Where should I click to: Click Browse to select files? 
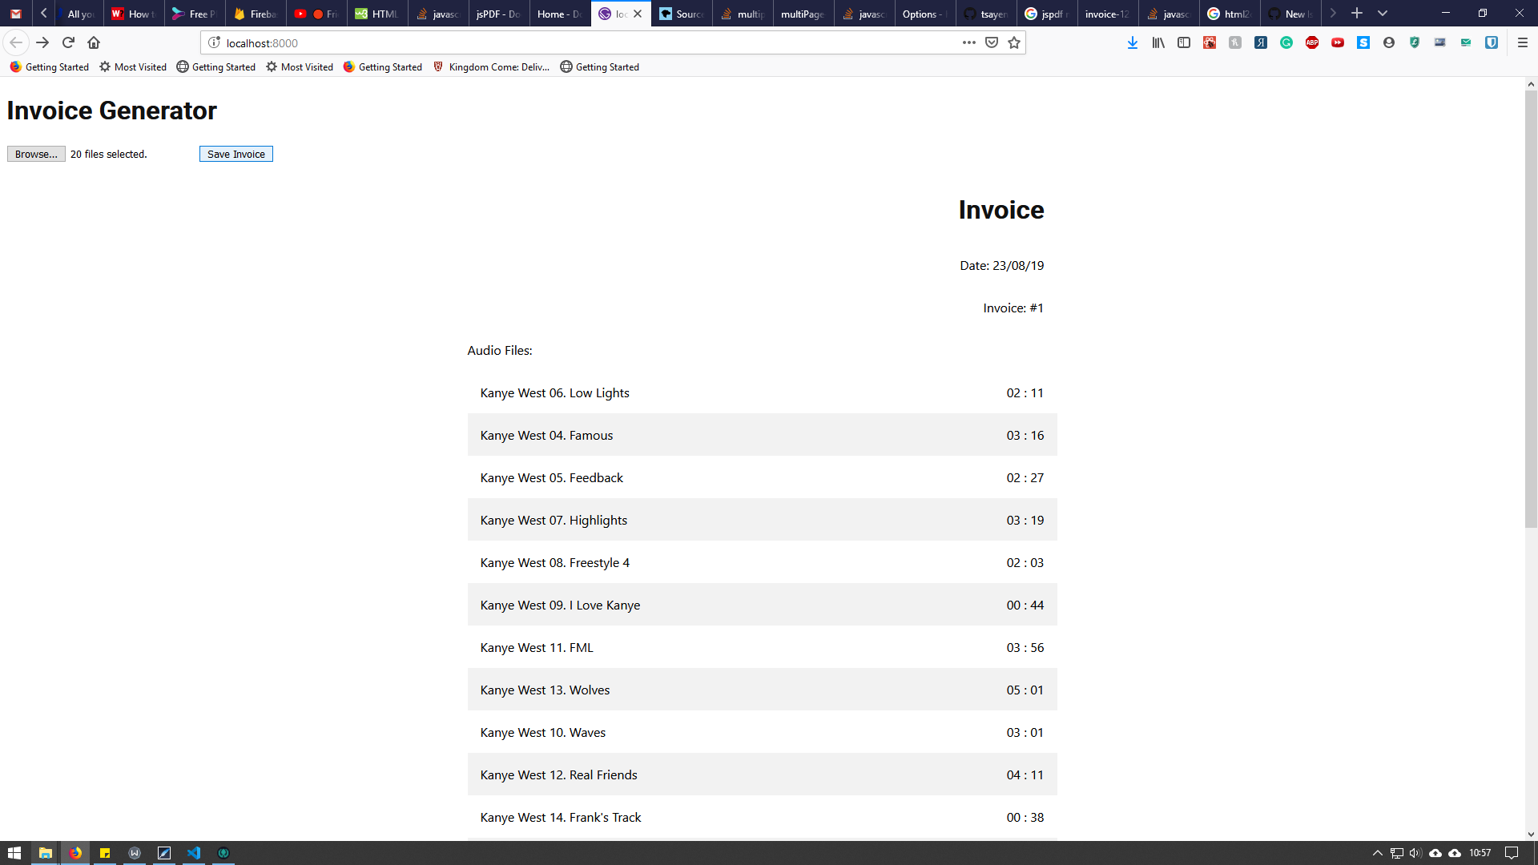(36, 155)
